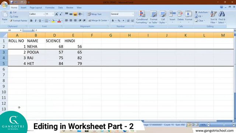Image resolution: width=236 pixels, height=133 pixels.
Task: Switch to the View tab
Action: (79, 7)
